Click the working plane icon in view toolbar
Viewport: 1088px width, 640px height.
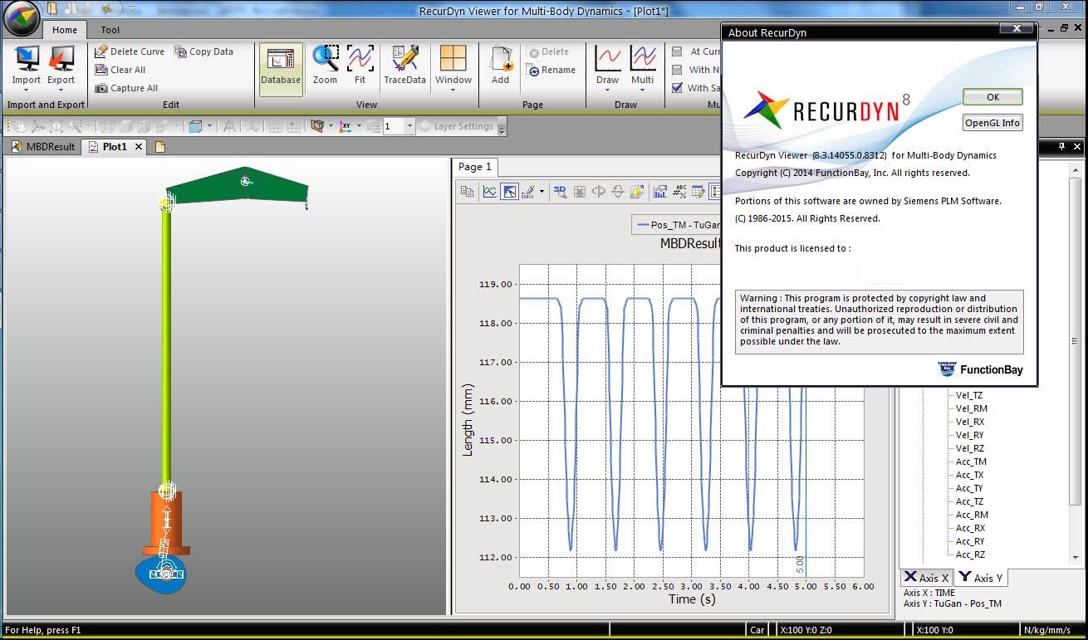coord(317,126)
